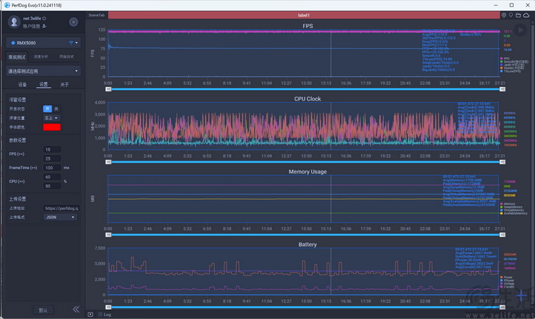The width and height of the screenshot is (535, 319).
Task: Open the JSON upload format dropdown
Action: [60, 218]
